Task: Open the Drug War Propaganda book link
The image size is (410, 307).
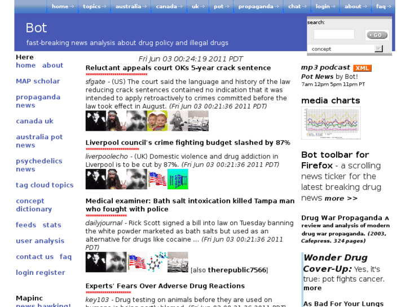Action: pyautogui.click(x=342, y=217)
